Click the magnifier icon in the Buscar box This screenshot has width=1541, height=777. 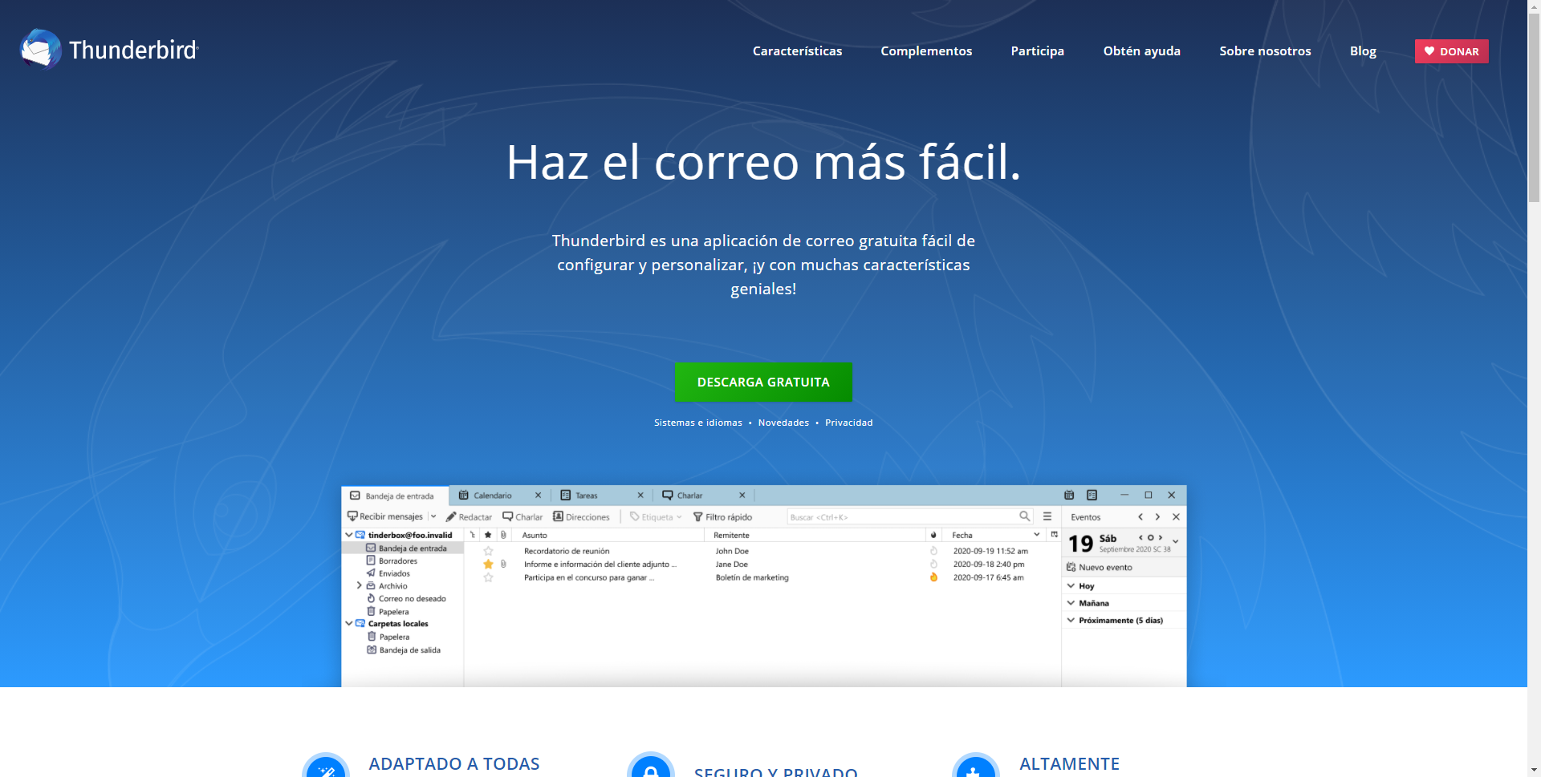pyautogui.click(x=1024, y=516)
